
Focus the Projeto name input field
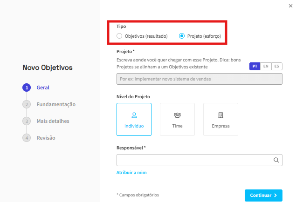[x=200, y=79]
